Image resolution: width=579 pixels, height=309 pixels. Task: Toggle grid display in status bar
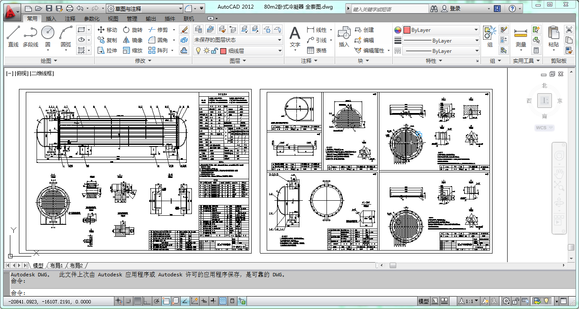(x=137, y=301)
